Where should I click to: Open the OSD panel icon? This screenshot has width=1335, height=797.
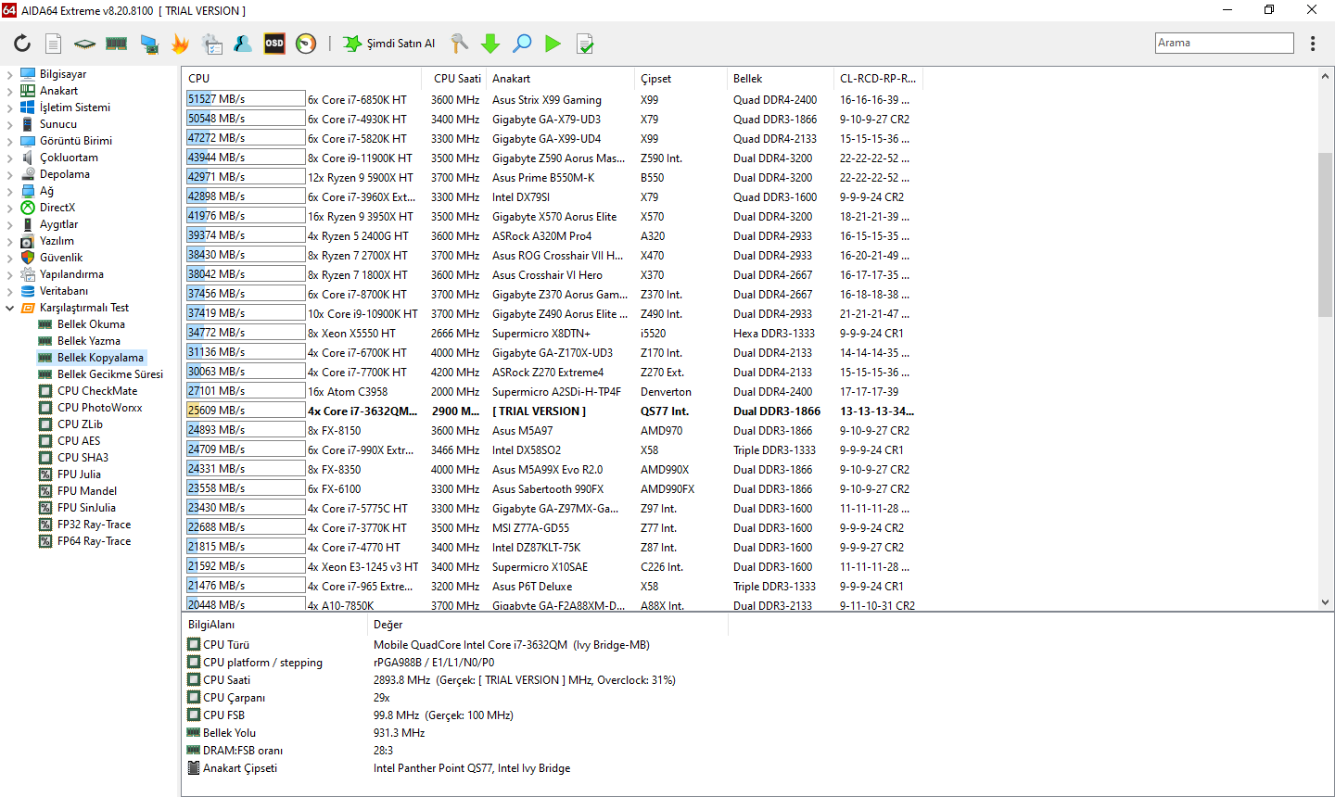274,43
